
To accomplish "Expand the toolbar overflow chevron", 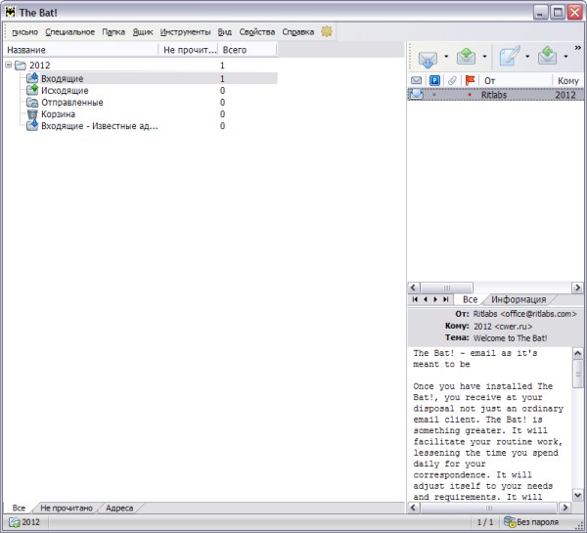I will (x=577, y=47).
